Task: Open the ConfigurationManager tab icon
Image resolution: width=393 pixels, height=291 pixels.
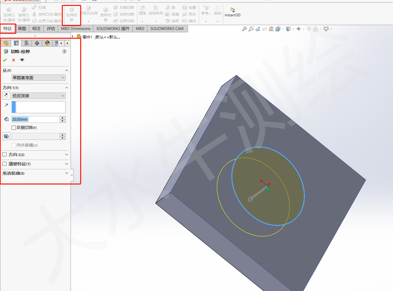Action: (26, 43)
